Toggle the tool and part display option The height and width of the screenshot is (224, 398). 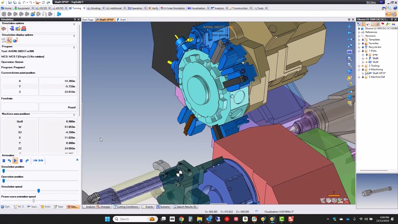pos(15,40)
